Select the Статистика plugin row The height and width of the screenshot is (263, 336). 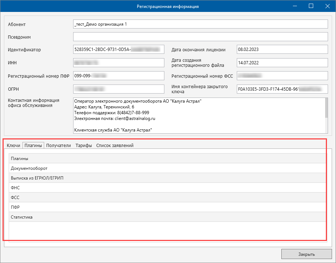(x=167, y=217)
